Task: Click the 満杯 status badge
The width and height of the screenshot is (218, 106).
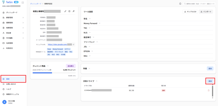Action: click(163, 91)
